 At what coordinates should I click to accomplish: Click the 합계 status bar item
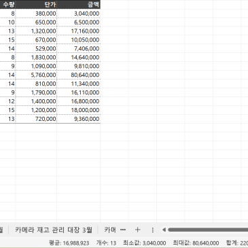(237, 243)
